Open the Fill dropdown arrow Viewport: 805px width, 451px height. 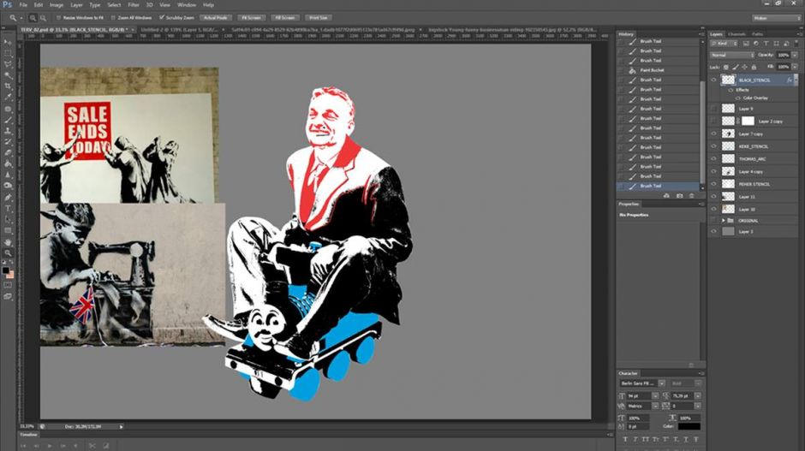pos(795,68)
